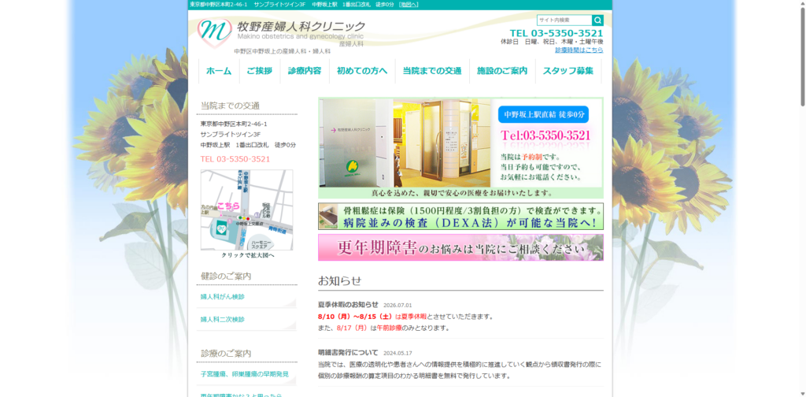
Task: Open the 施設のご案内 menu item
Action: click(502, 71)
